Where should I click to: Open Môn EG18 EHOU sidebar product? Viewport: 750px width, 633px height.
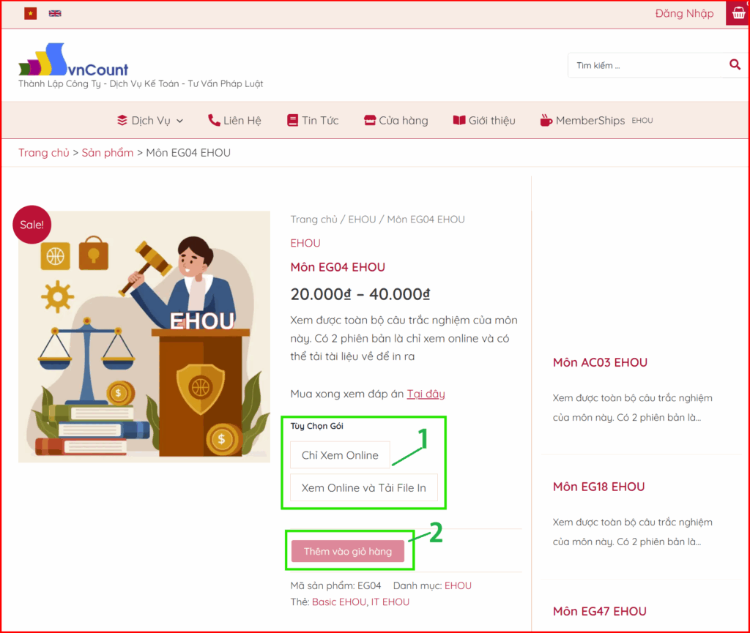click(x=598, y=487)
